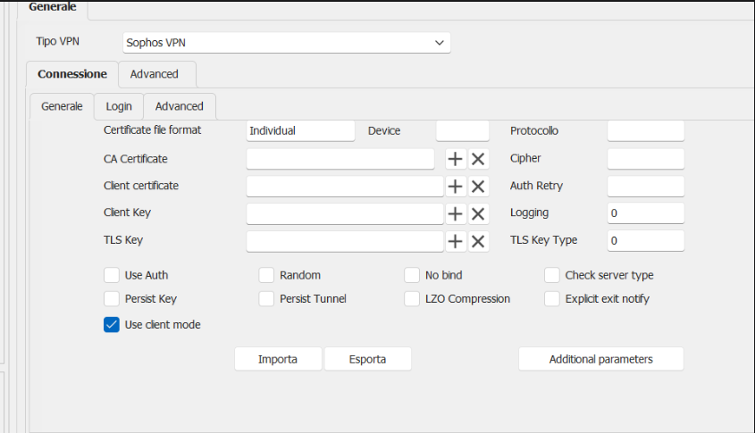
Task: Click the Logging value field
Action: pos(645,213)
